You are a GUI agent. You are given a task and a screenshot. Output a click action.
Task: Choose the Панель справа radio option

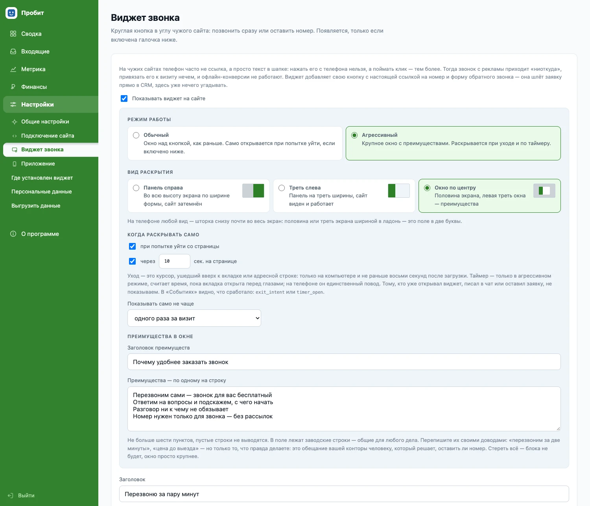click(136, 188)
